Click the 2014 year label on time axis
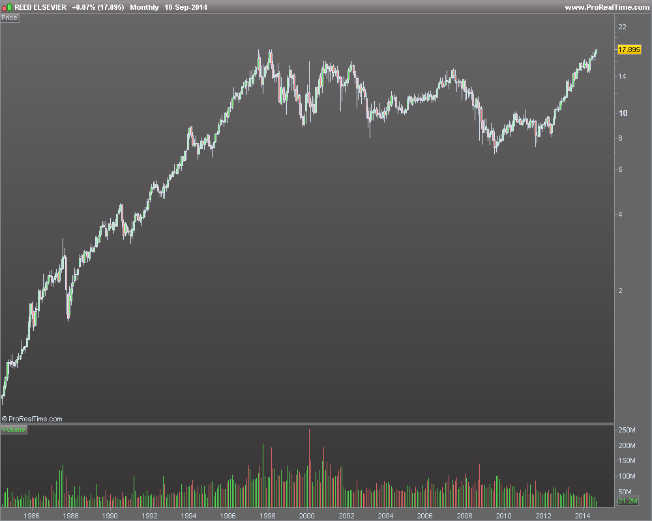 (582, 516)
